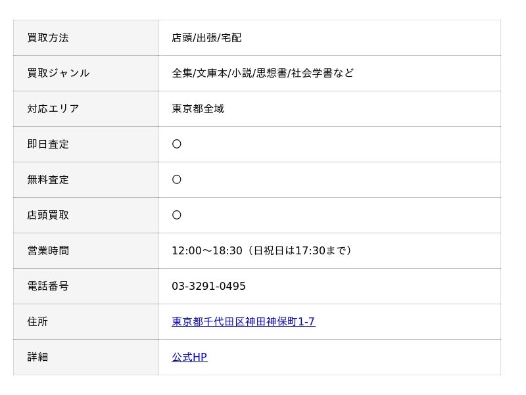Click the circle mark for 無料査定
Screen dimensions: 526x395
pos(176,179)
